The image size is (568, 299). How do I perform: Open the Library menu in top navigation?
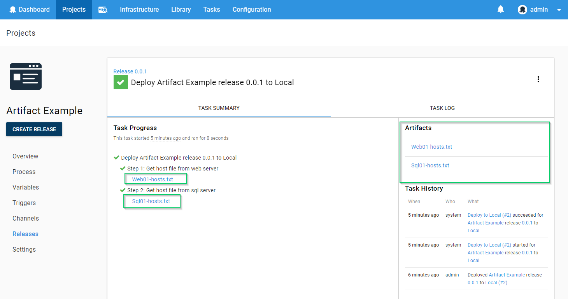(x=181, y=10)
